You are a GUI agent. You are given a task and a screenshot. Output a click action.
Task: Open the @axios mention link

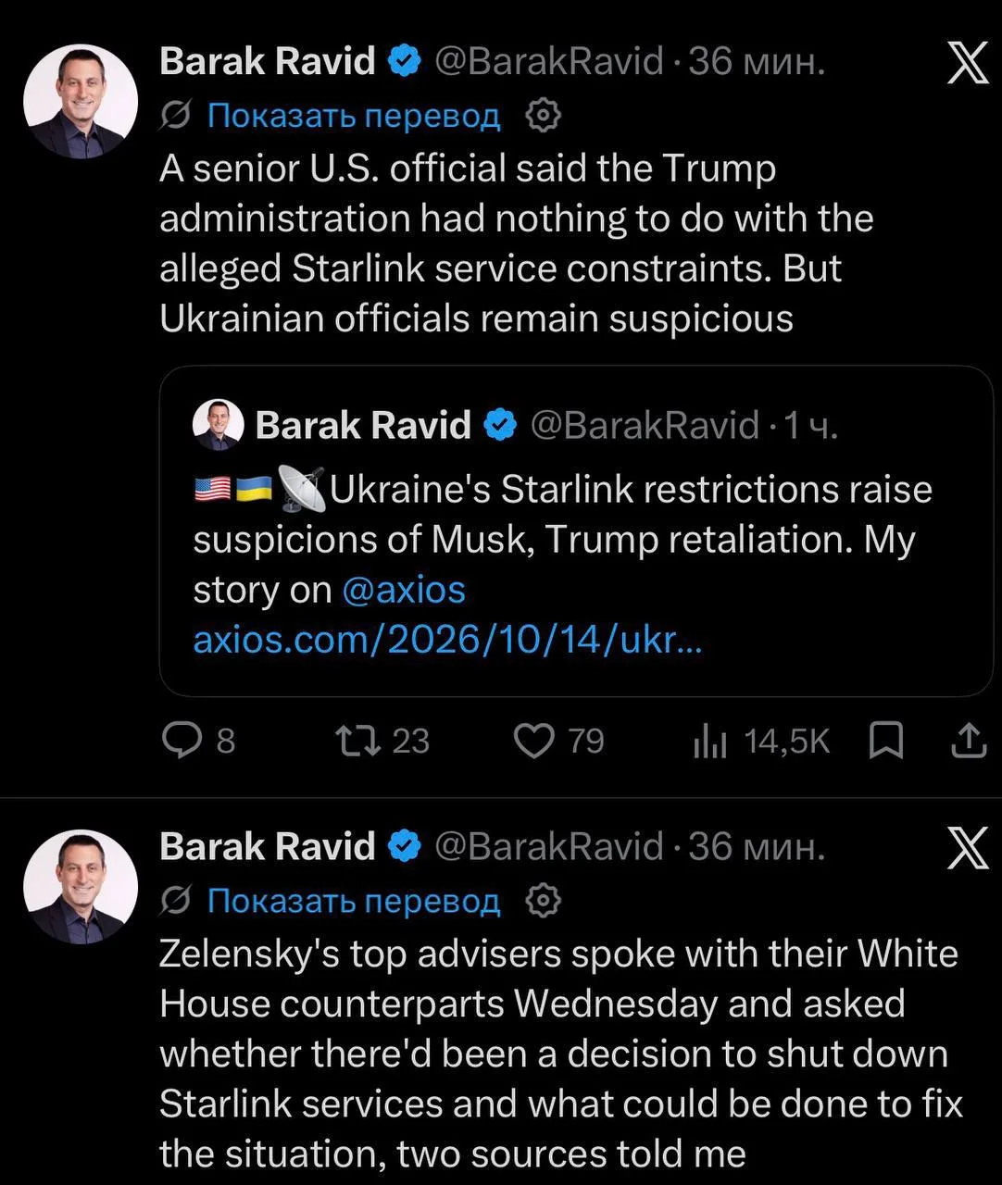tap(404, 590)
